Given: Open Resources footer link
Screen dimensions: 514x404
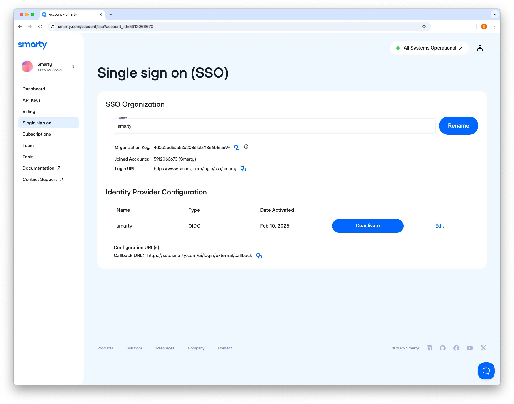Looking at the screenshot, I should (165, 348).
